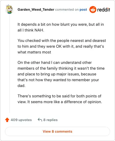The height and width of the screenshot is (141, 115).
Task: Open the Reddit Snoo logo icon
Action: click(93, 10)
